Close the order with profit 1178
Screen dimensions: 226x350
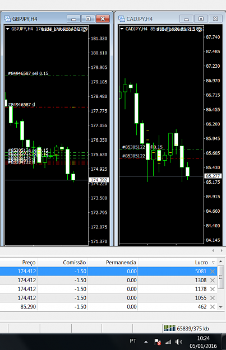(x=213, y=289)
